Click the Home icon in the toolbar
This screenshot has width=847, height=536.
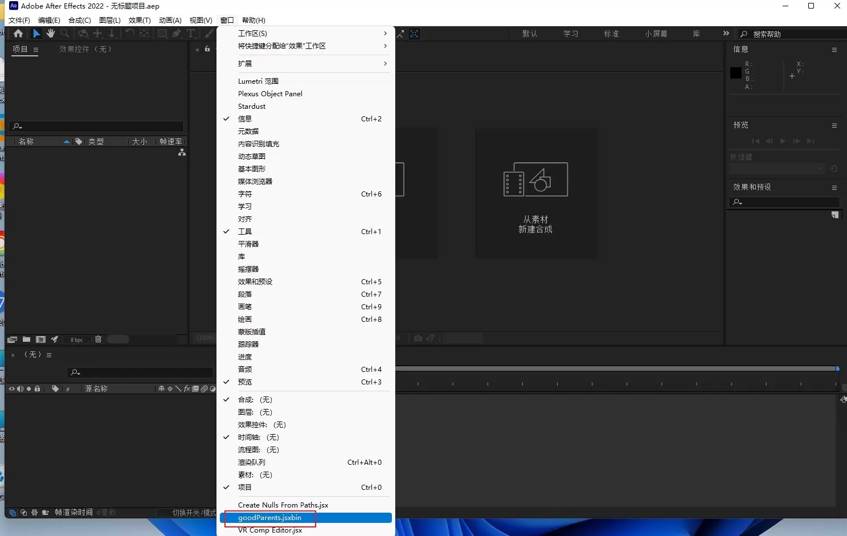coord(18,34)
